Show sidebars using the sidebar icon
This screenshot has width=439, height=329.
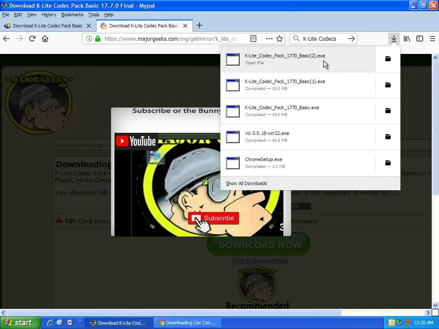tap(420, 39)
